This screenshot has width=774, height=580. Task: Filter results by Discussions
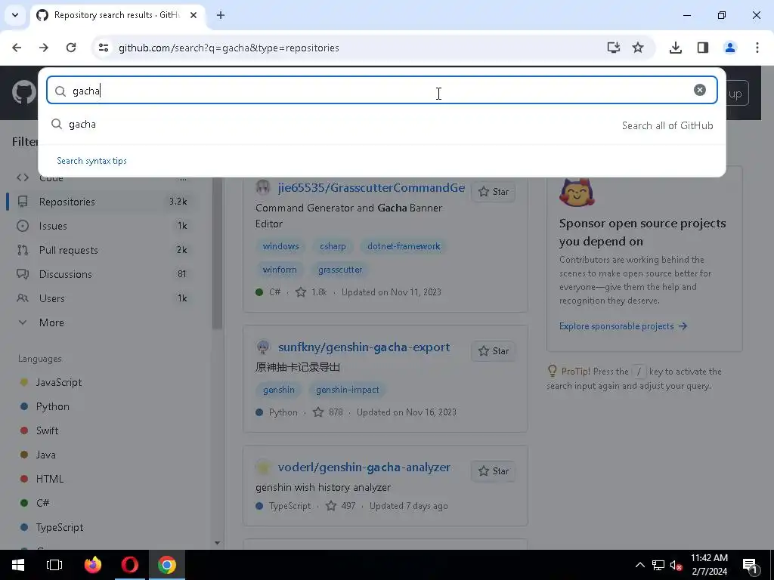click(103, 274)
